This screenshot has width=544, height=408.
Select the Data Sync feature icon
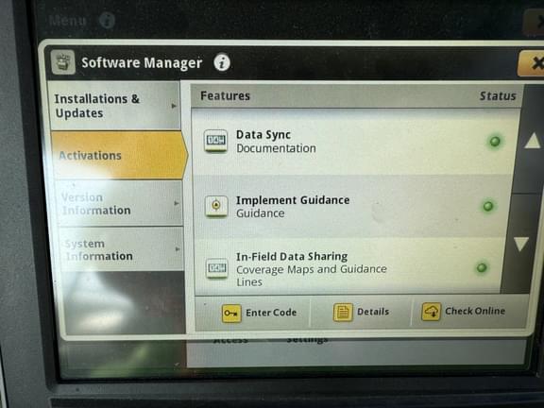(215, 141)
